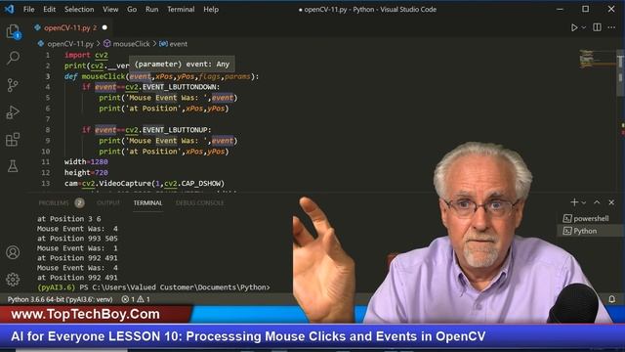Switch to the TERMINAL panel tab
This screenshot has height=352, width=625.
point(147,202)
